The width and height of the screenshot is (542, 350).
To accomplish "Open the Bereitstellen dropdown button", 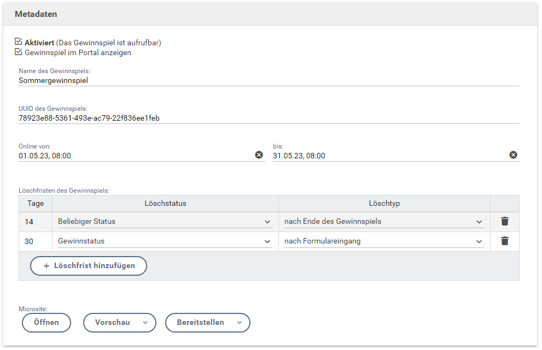I will tap(207, 323).
